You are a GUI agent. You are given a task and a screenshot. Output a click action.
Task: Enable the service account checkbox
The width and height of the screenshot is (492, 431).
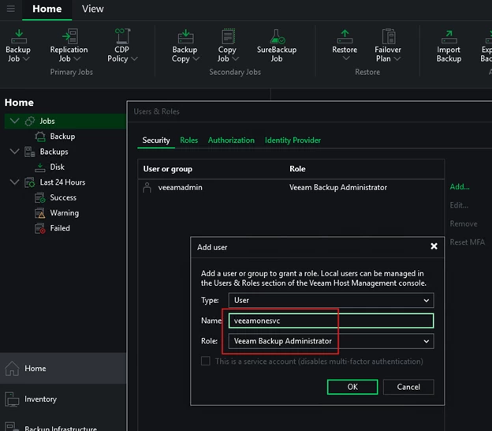pyautogui.click(x=206, y=362)
